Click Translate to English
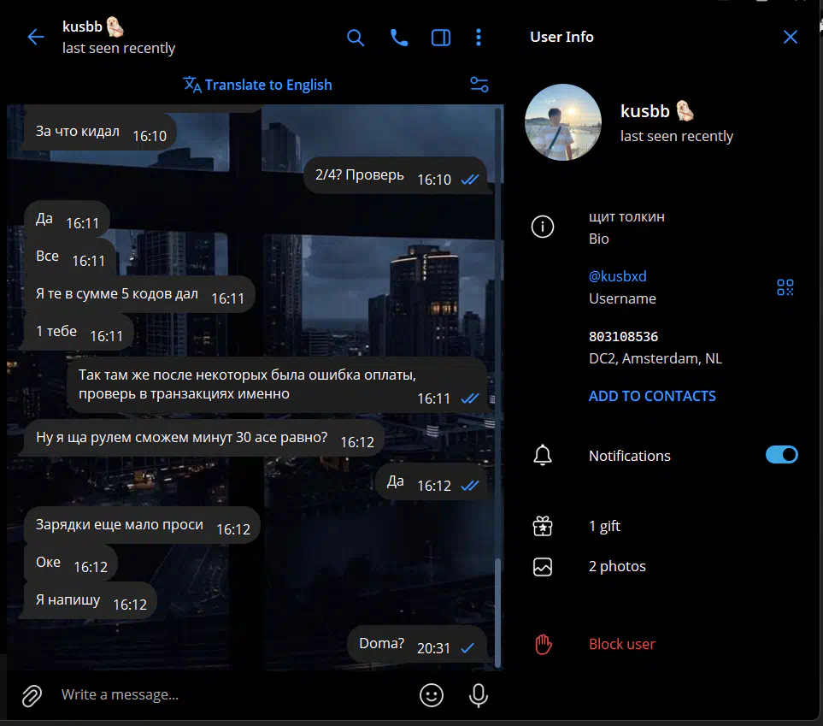The width and height of the screenshot is (823, 726). point(268,85)
